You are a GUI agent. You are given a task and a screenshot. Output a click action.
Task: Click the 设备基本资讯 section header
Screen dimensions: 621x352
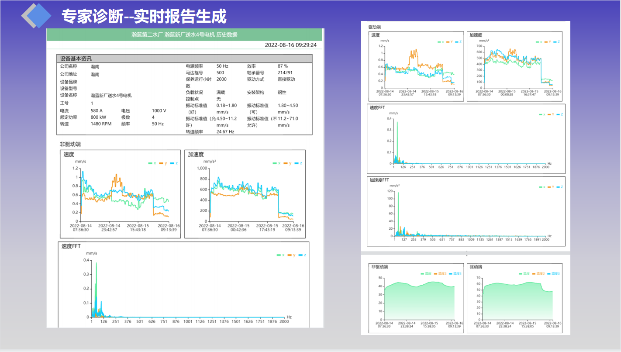coord(184,59)
